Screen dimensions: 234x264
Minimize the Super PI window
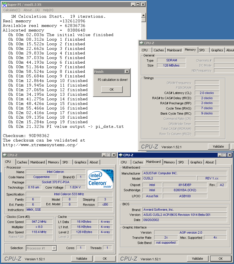click(133, 5)
